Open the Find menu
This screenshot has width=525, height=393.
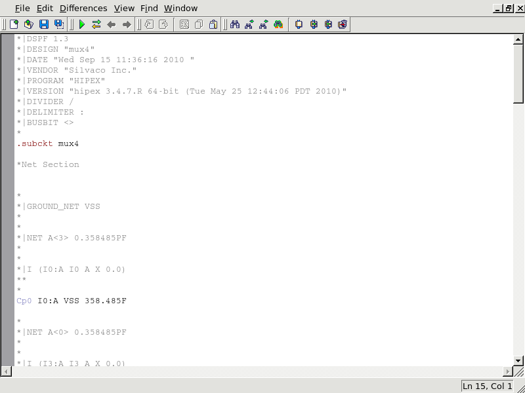tap(149, 9)
